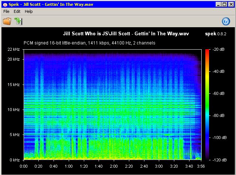Click the '0:00' time label
This screenshot has width=236, height=175.
click(x=24, y=166)
